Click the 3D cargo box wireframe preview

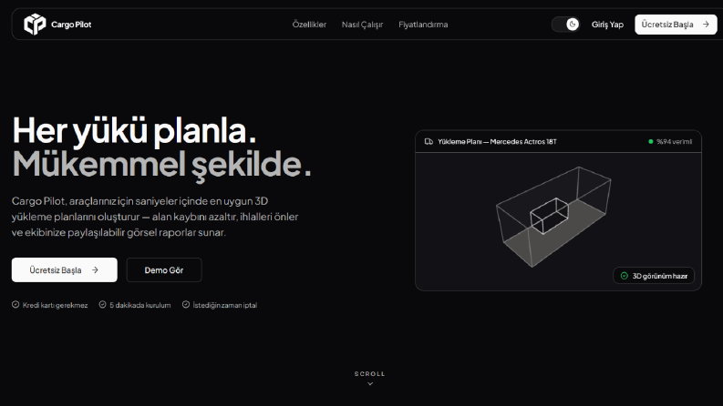click(553, 217)
